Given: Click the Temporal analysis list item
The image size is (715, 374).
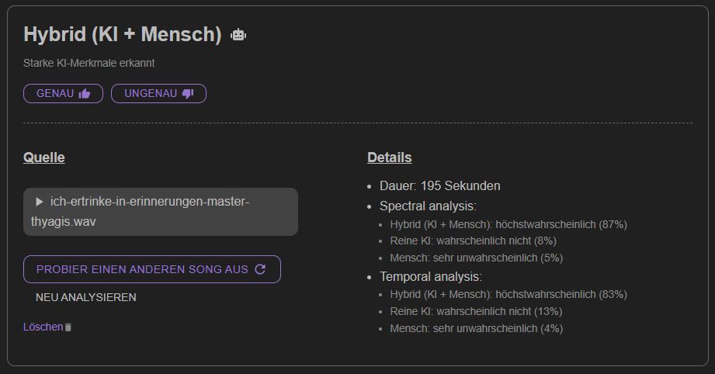Looking at the screenshot, I should [430, 277].
